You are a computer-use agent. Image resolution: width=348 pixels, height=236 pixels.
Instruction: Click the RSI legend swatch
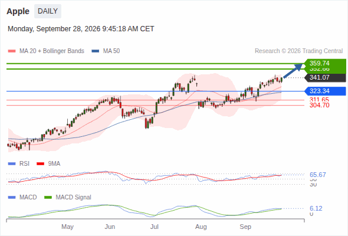click(x=12, y=164)
